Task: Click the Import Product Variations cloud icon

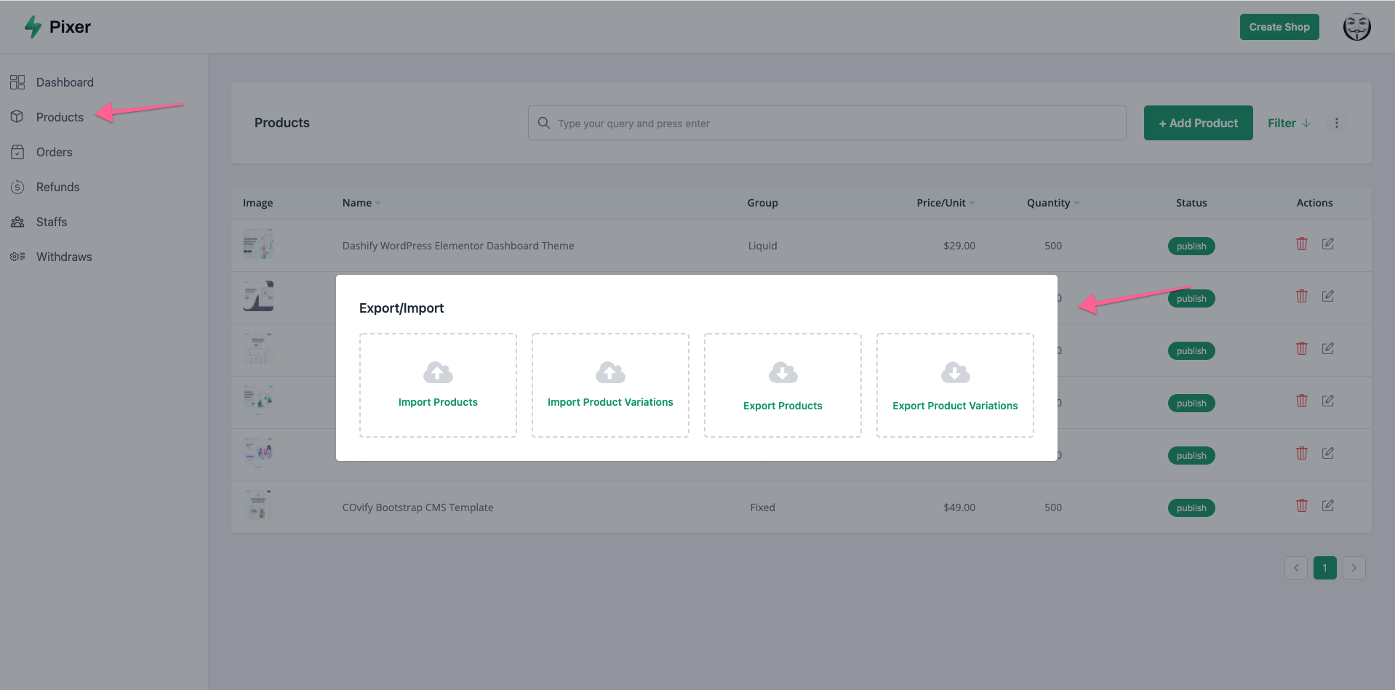Action: (610, 372)
